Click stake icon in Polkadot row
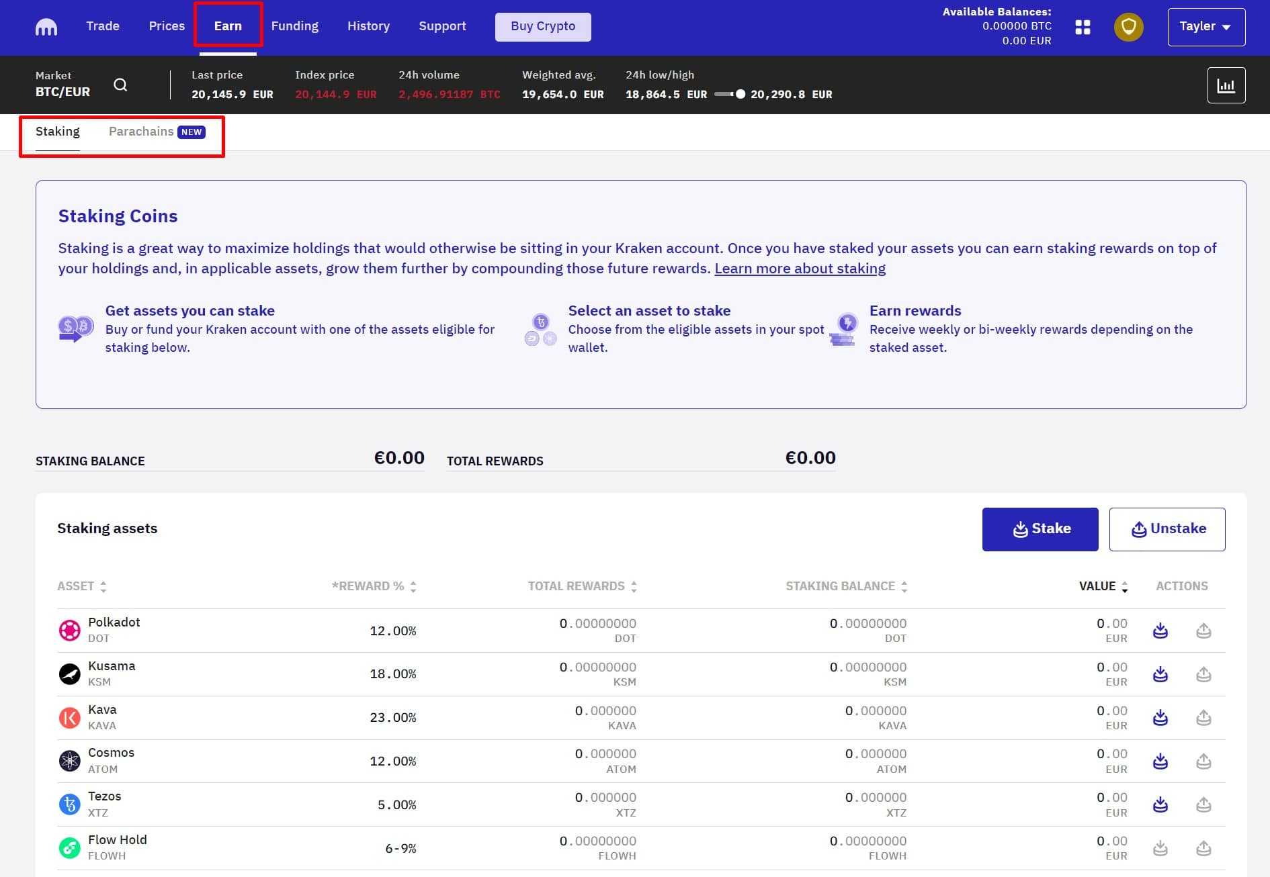This screenshot has height=877, width=1270. coord(1160,631)
